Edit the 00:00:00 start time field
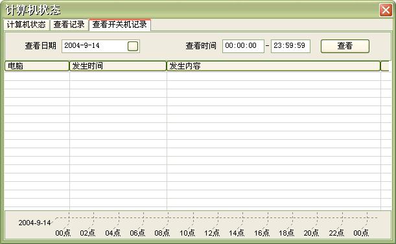This screenshot has height=244, width=396. coord(243,46)
